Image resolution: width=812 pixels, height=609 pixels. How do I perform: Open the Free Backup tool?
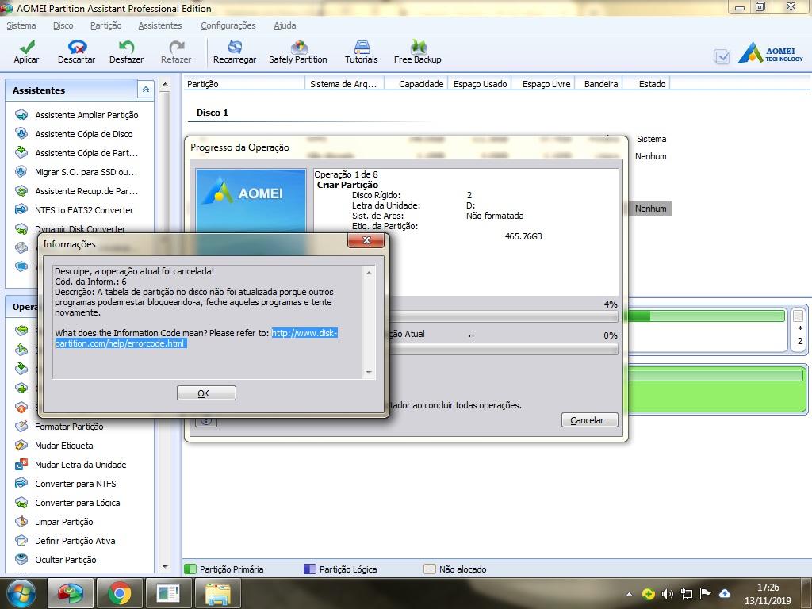coord(417,52)
